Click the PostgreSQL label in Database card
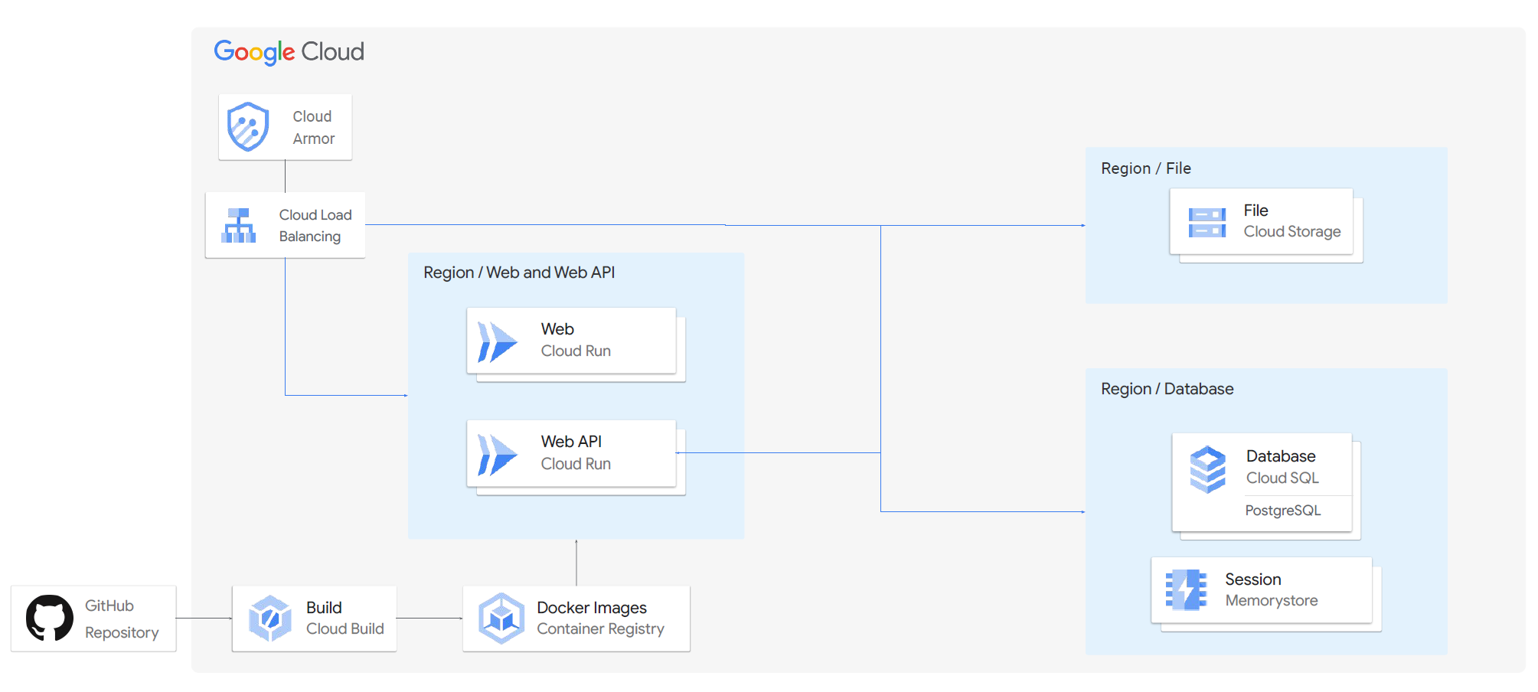 1282,511
